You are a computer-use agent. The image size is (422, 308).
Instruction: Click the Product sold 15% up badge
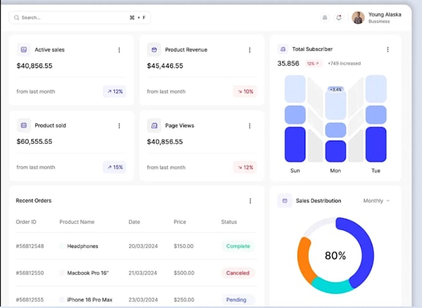point(115,167)
